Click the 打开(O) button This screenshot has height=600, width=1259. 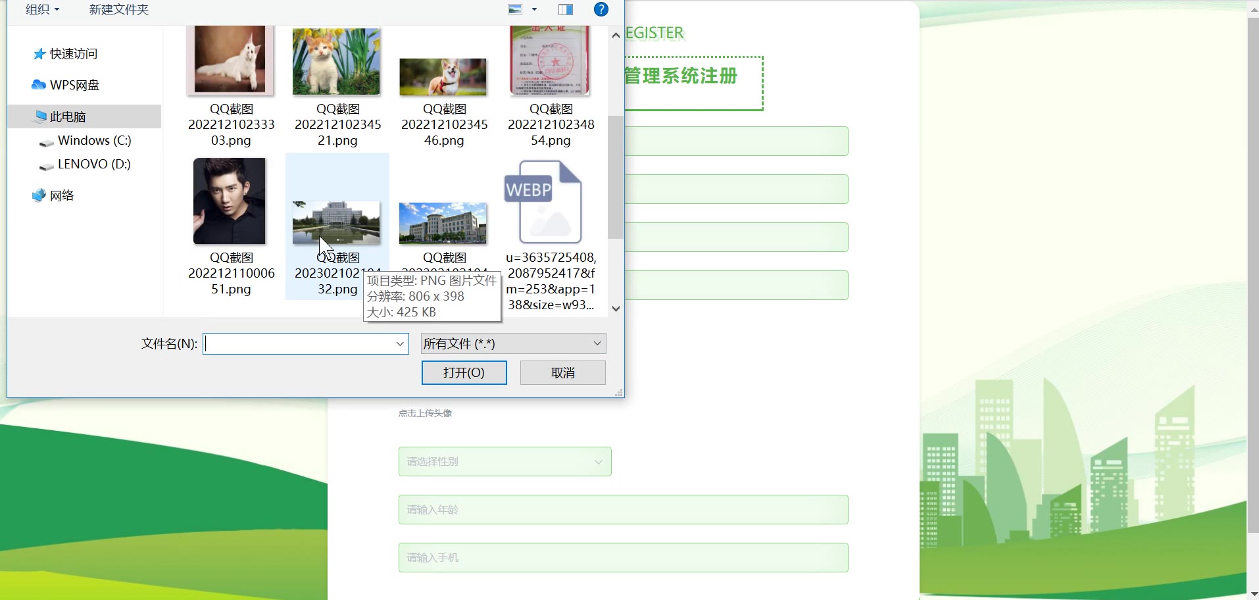point(464,372)
